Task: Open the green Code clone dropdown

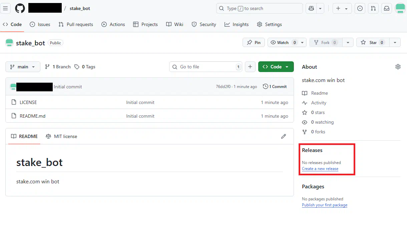Action: [x=276, y=67]
